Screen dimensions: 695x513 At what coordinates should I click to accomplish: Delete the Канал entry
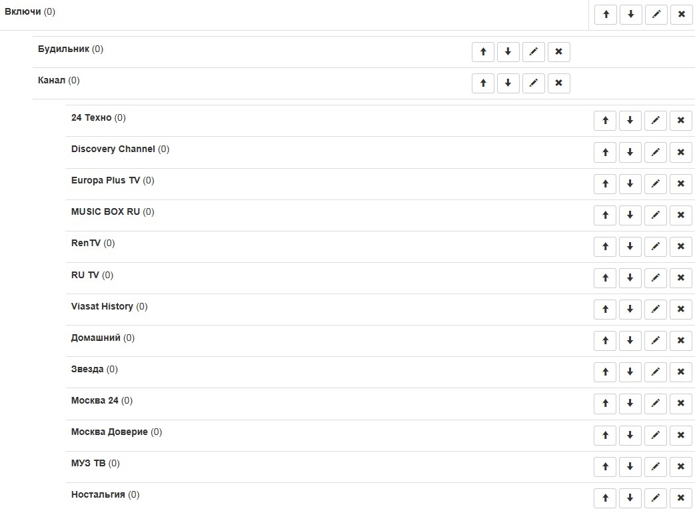[x=559, y=83]
